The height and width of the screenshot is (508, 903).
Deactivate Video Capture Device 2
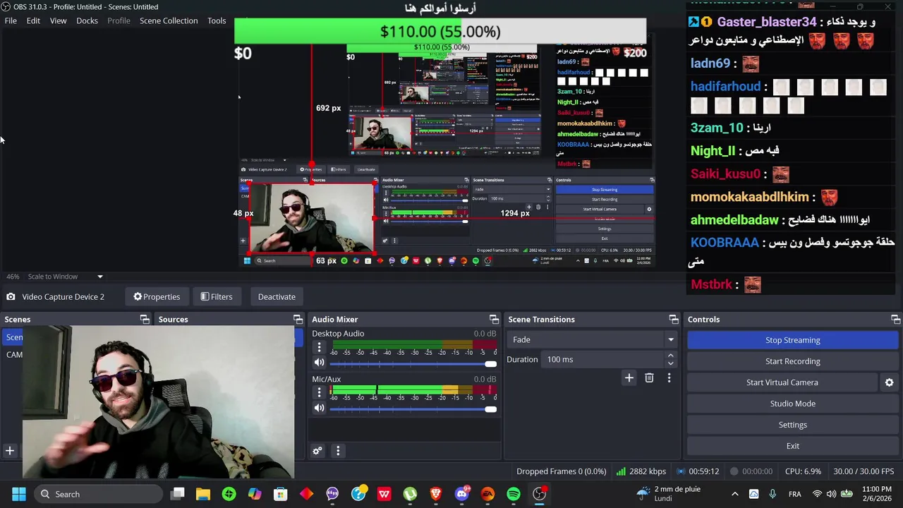(x=277, y=297)
